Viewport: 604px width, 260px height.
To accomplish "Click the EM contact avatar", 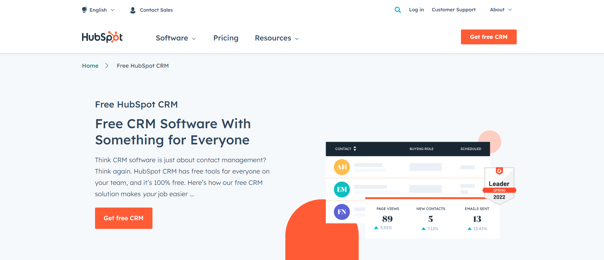I will tap(342, 189).
